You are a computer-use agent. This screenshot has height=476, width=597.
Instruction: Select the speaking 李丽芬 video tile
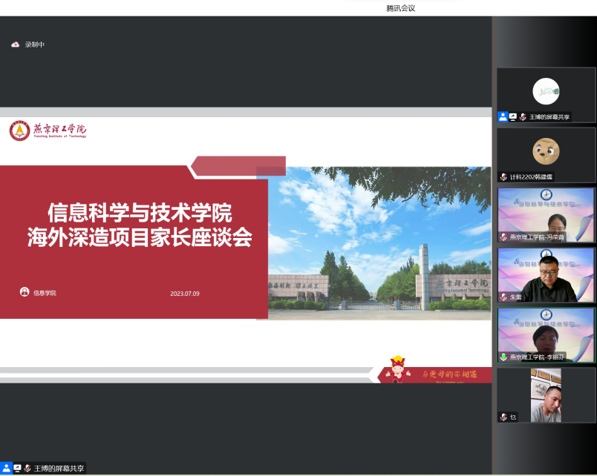coord(546,332)
